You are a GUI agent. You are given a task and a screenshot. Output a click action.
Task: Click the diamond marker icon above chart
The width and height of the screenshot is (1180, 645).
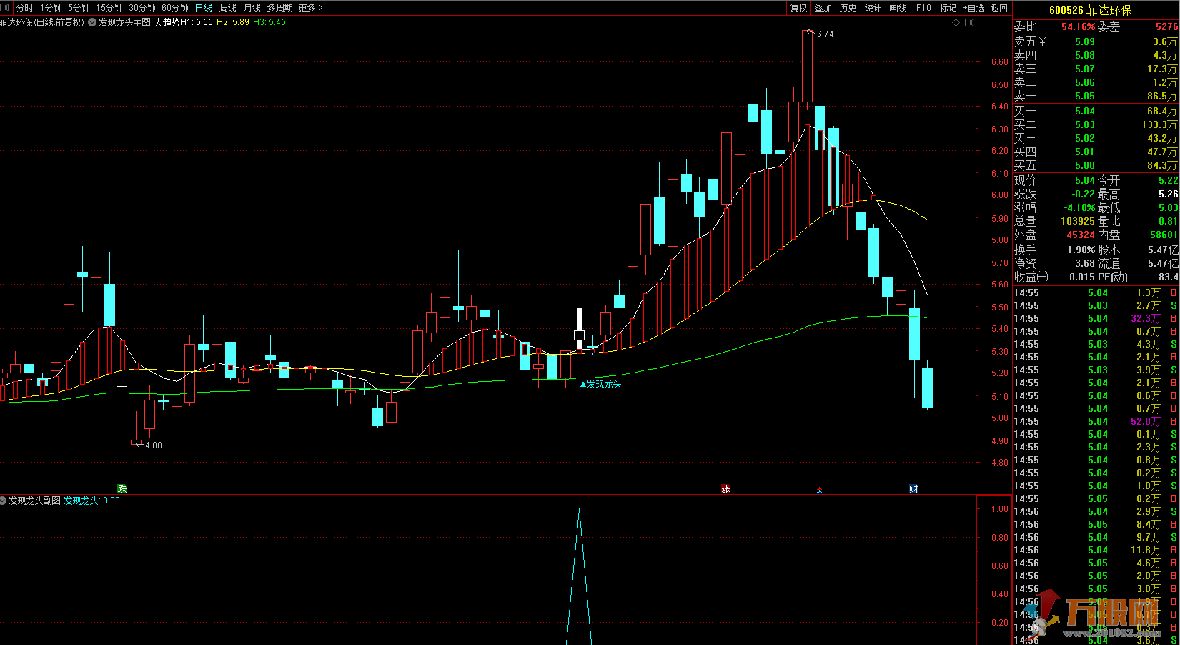coord(956,22)
